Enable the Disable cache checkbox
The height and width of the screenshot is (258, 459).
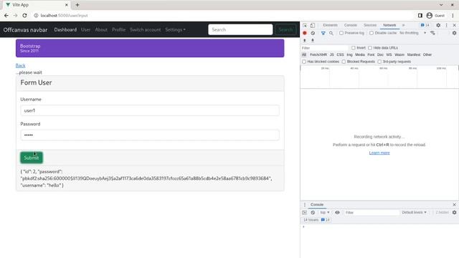(x=372, y=33)
